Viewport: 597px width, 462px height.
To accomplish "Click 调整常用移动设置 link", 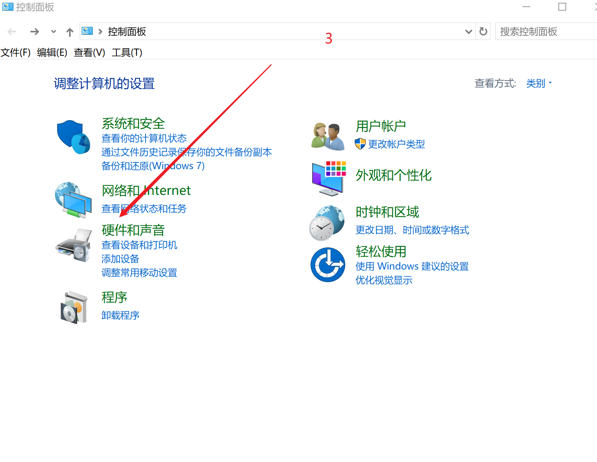I will pos(139,273).
